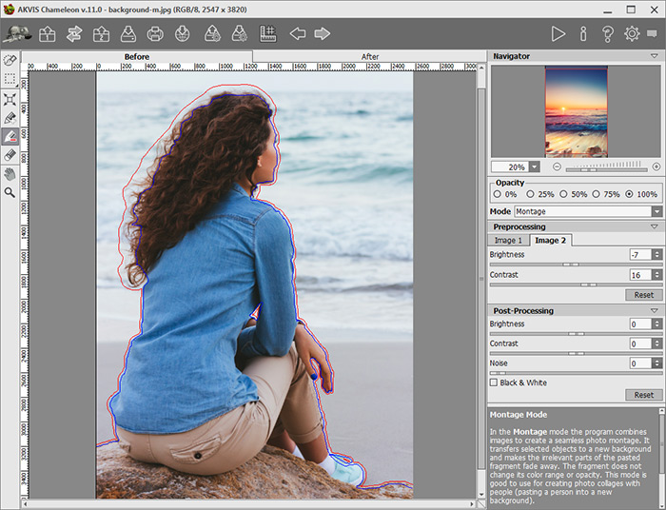Click the Navigator zoom slider
The height and width of the screenshot is (510, 666).
(x=607, y=169)
